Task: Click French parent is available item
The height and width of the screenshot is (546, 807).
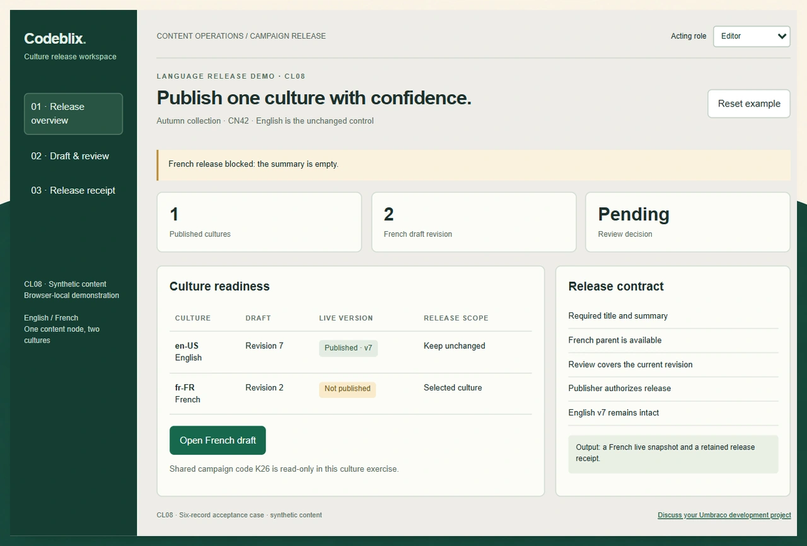Action: tap(673, 340)
